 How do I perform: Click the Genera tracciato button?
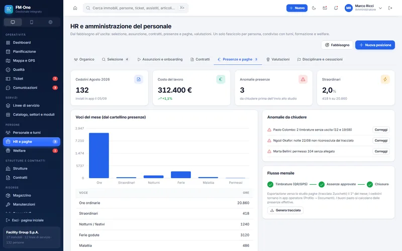285,210
